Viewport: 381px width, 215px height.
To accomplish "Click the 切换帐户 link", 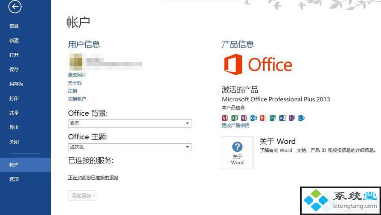I will 77,99.
